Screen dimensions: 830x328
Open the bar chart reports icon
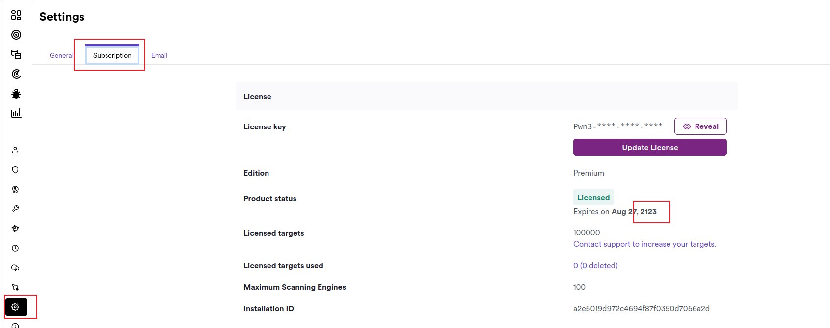click(16, 113)
